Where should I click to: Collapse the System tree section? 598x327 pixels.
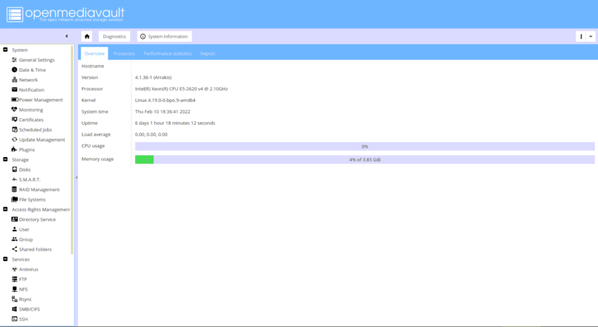(5, 50)
